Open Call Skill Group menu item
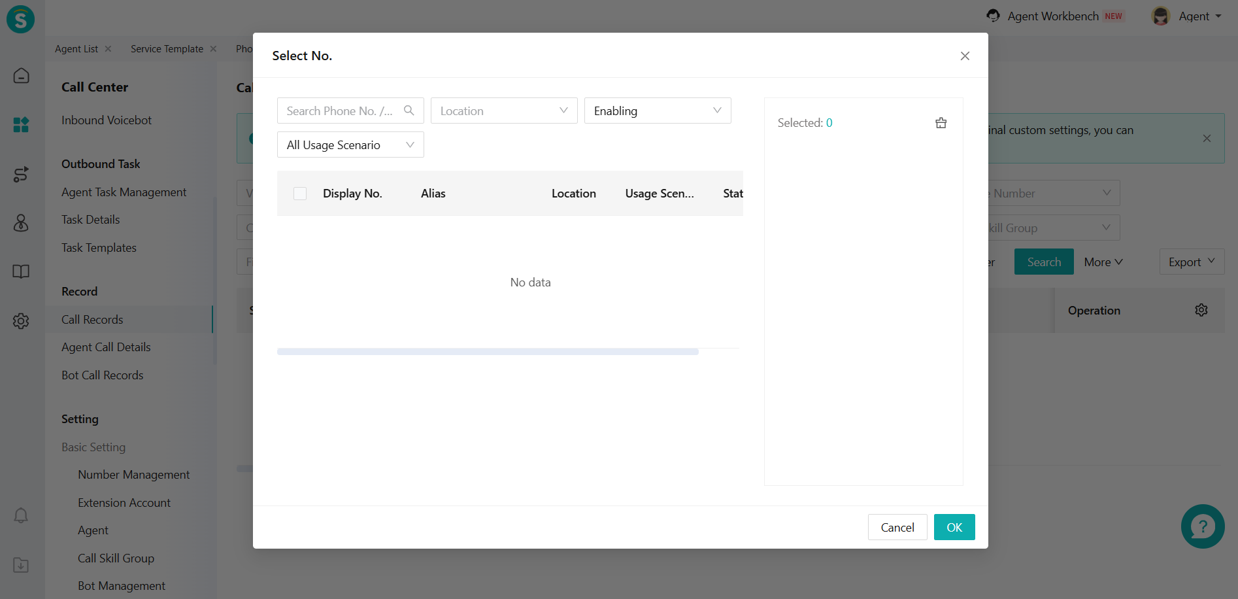Screen dimensions: 1238x599 116,558
